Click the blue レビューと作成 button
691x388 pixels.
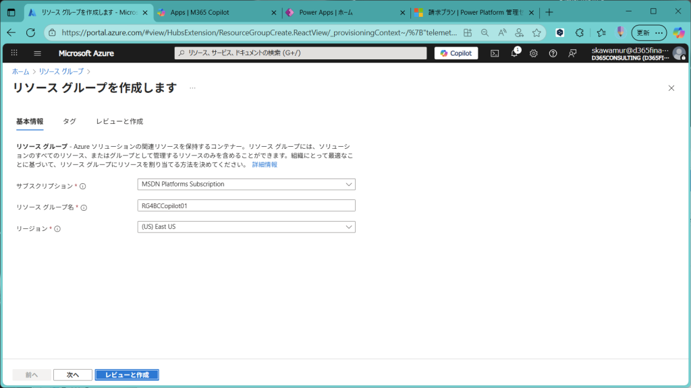pyautogui.click(x=127, y=375)
